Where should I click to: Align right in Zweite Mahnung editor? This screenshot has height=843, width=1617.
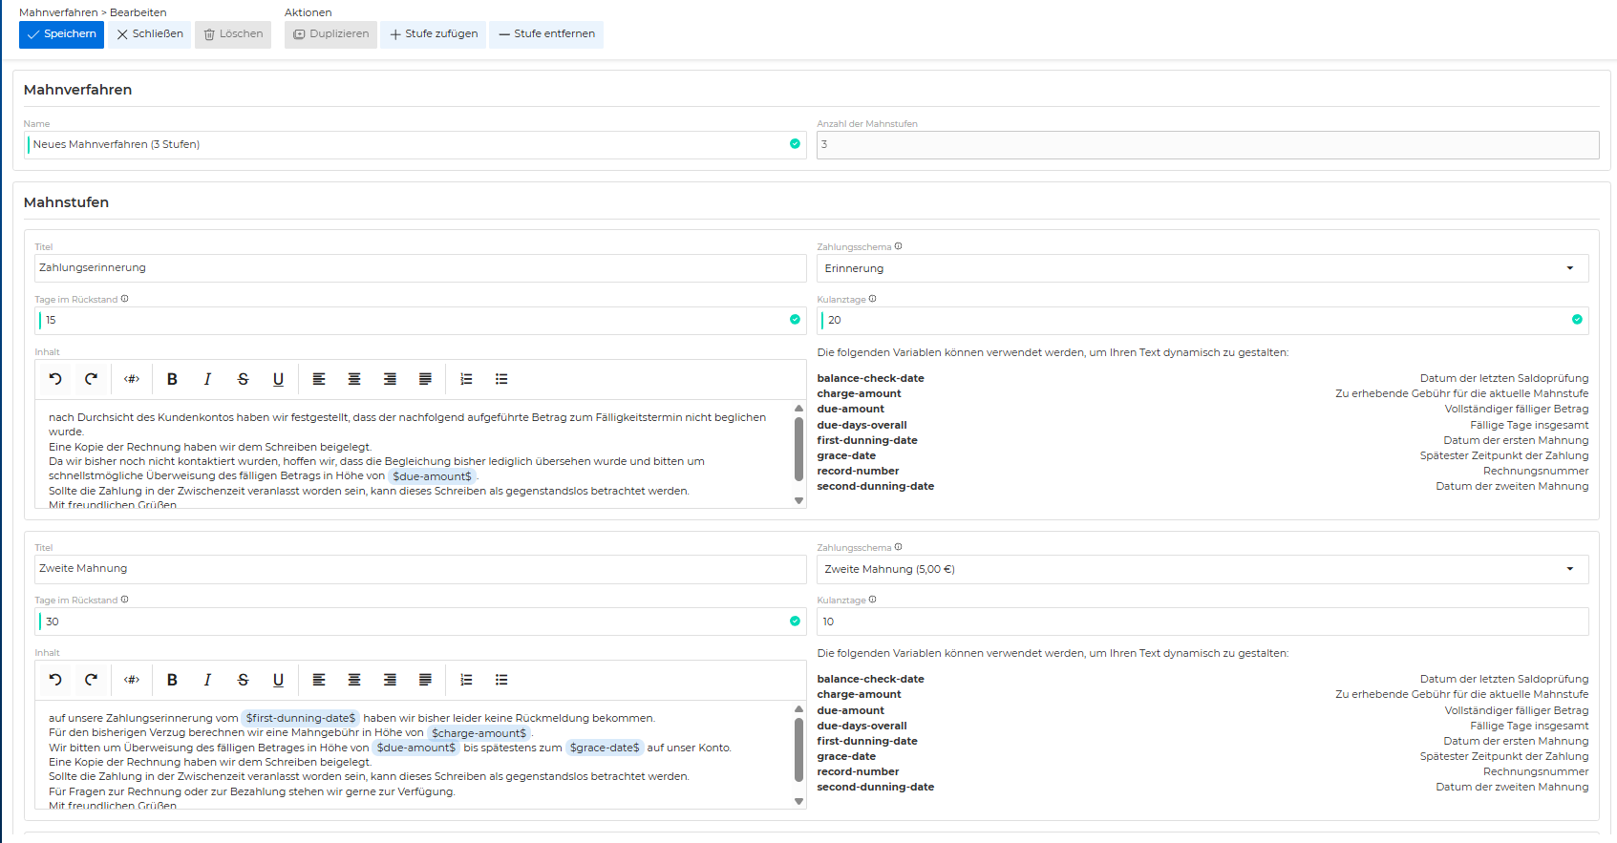[x=390, y=680]
